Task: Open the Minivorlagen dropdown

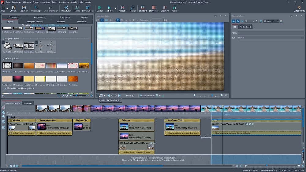Action: click(271, 21)
